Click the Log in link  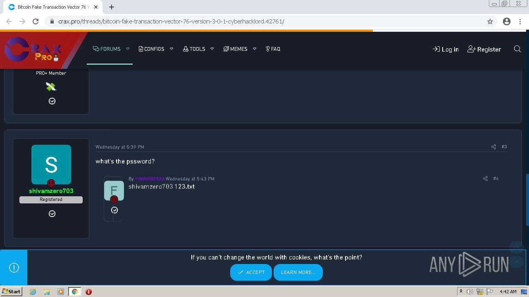tap(446, 49)
